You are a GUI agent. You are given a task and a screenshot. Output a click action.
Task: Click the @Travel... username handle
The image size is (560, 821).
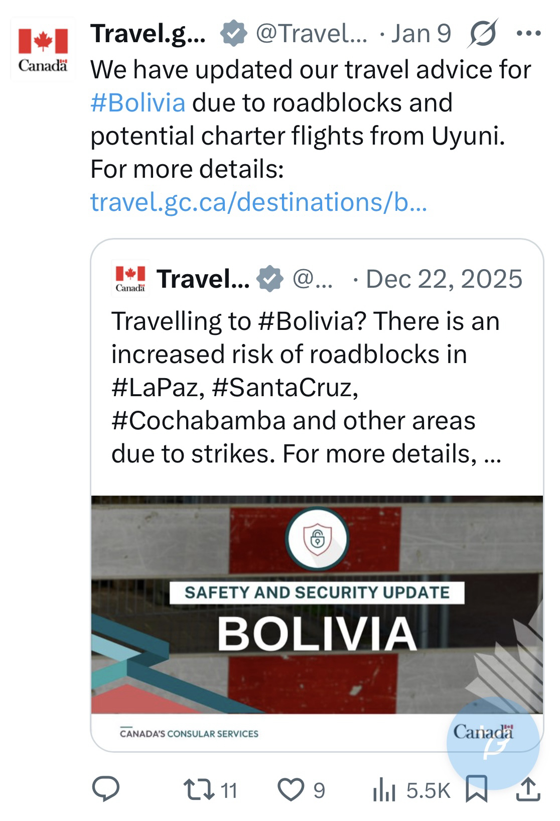click(311, 34)
